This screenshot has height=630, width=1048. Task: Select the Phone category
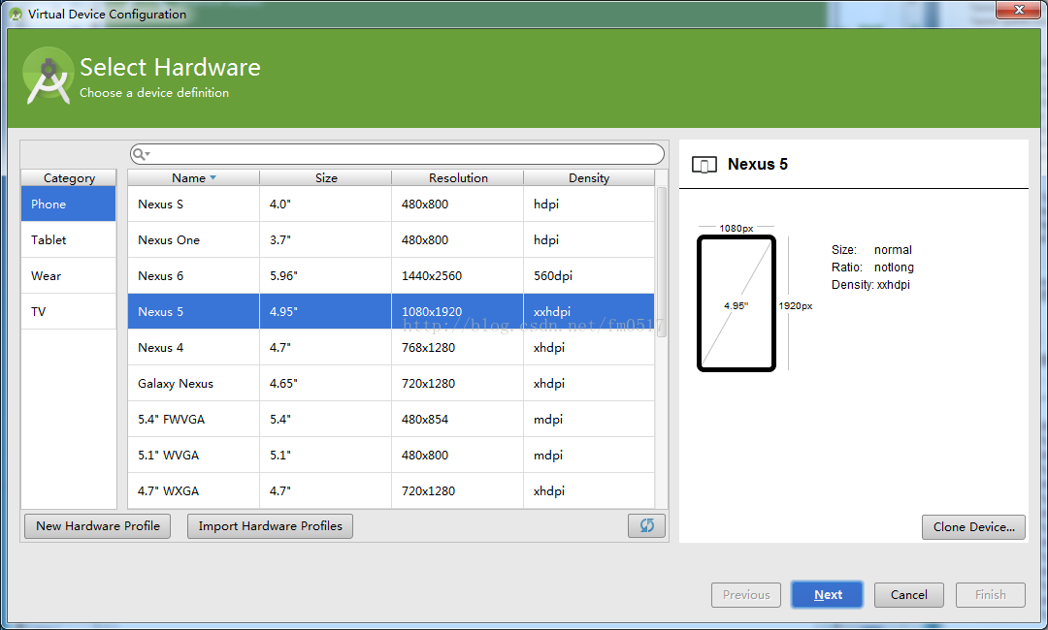[68, 204]
